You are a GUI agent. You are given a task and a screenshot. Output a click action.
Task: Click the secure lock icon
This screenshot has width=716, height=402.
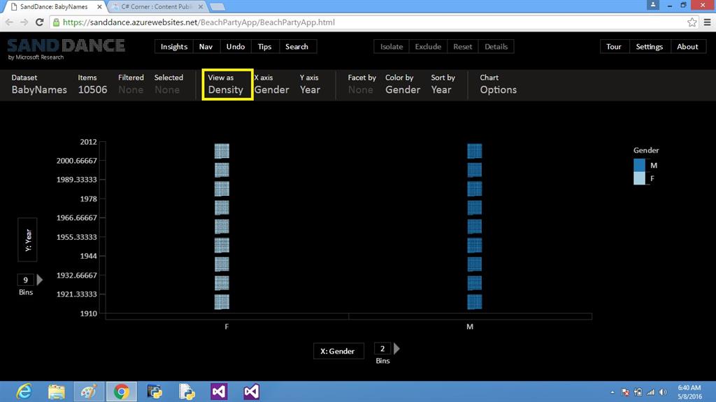point(56,22)
